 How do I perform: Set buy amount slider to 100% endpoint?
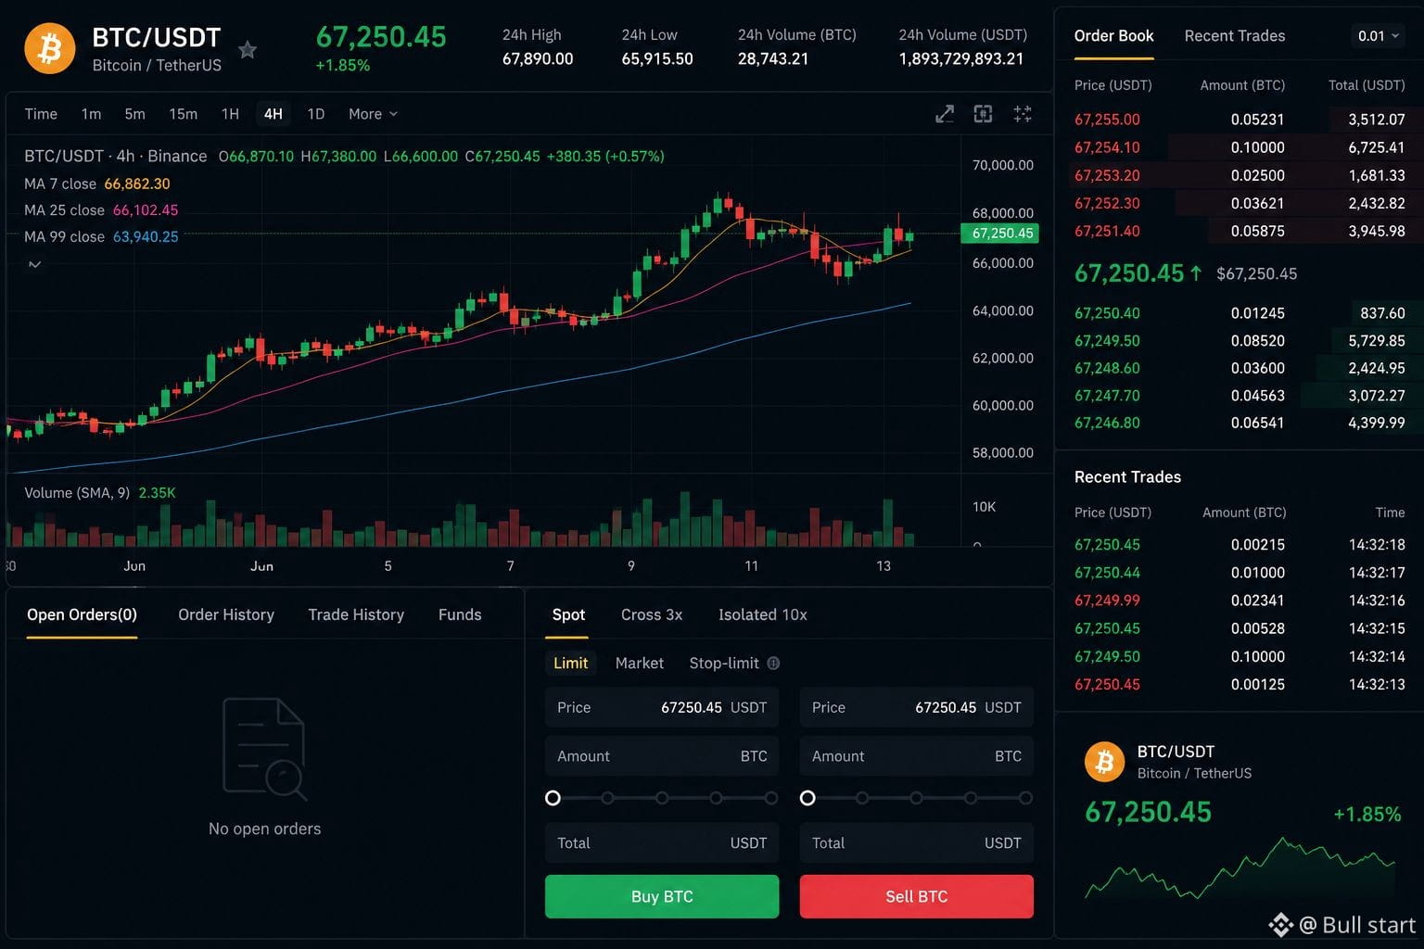[x=771, y=798]
